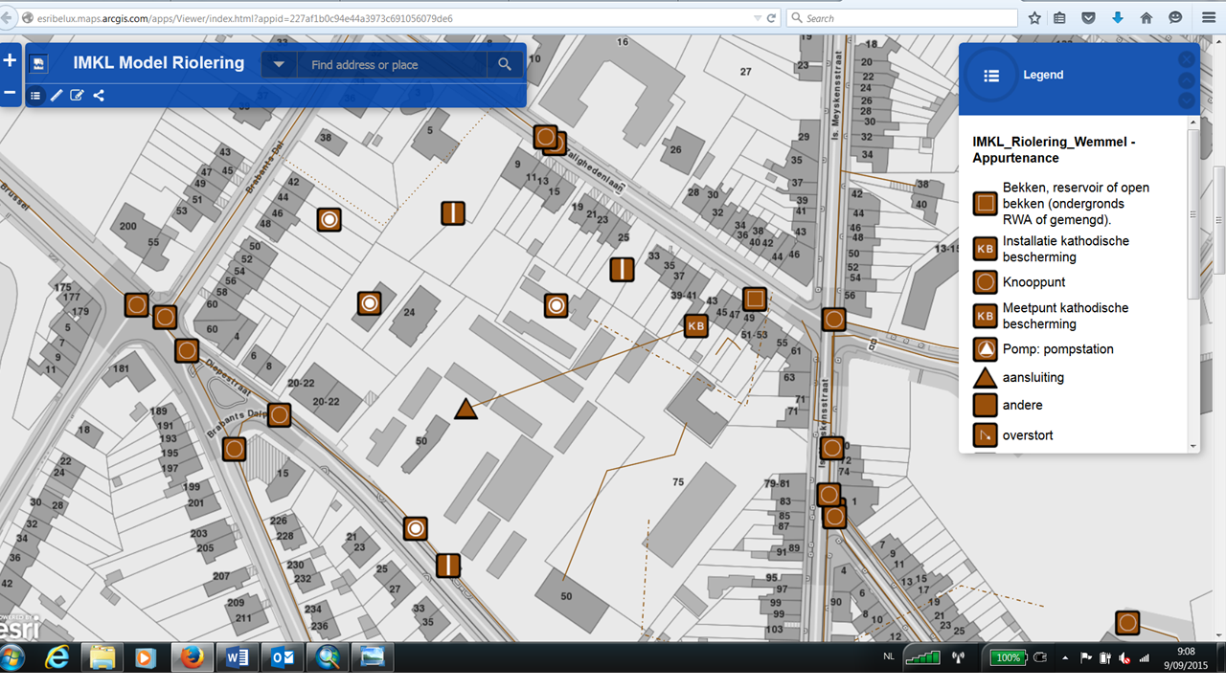Select the Measure ruler tool
This screenshot has height=689, width=1226.
pos(57,95)
